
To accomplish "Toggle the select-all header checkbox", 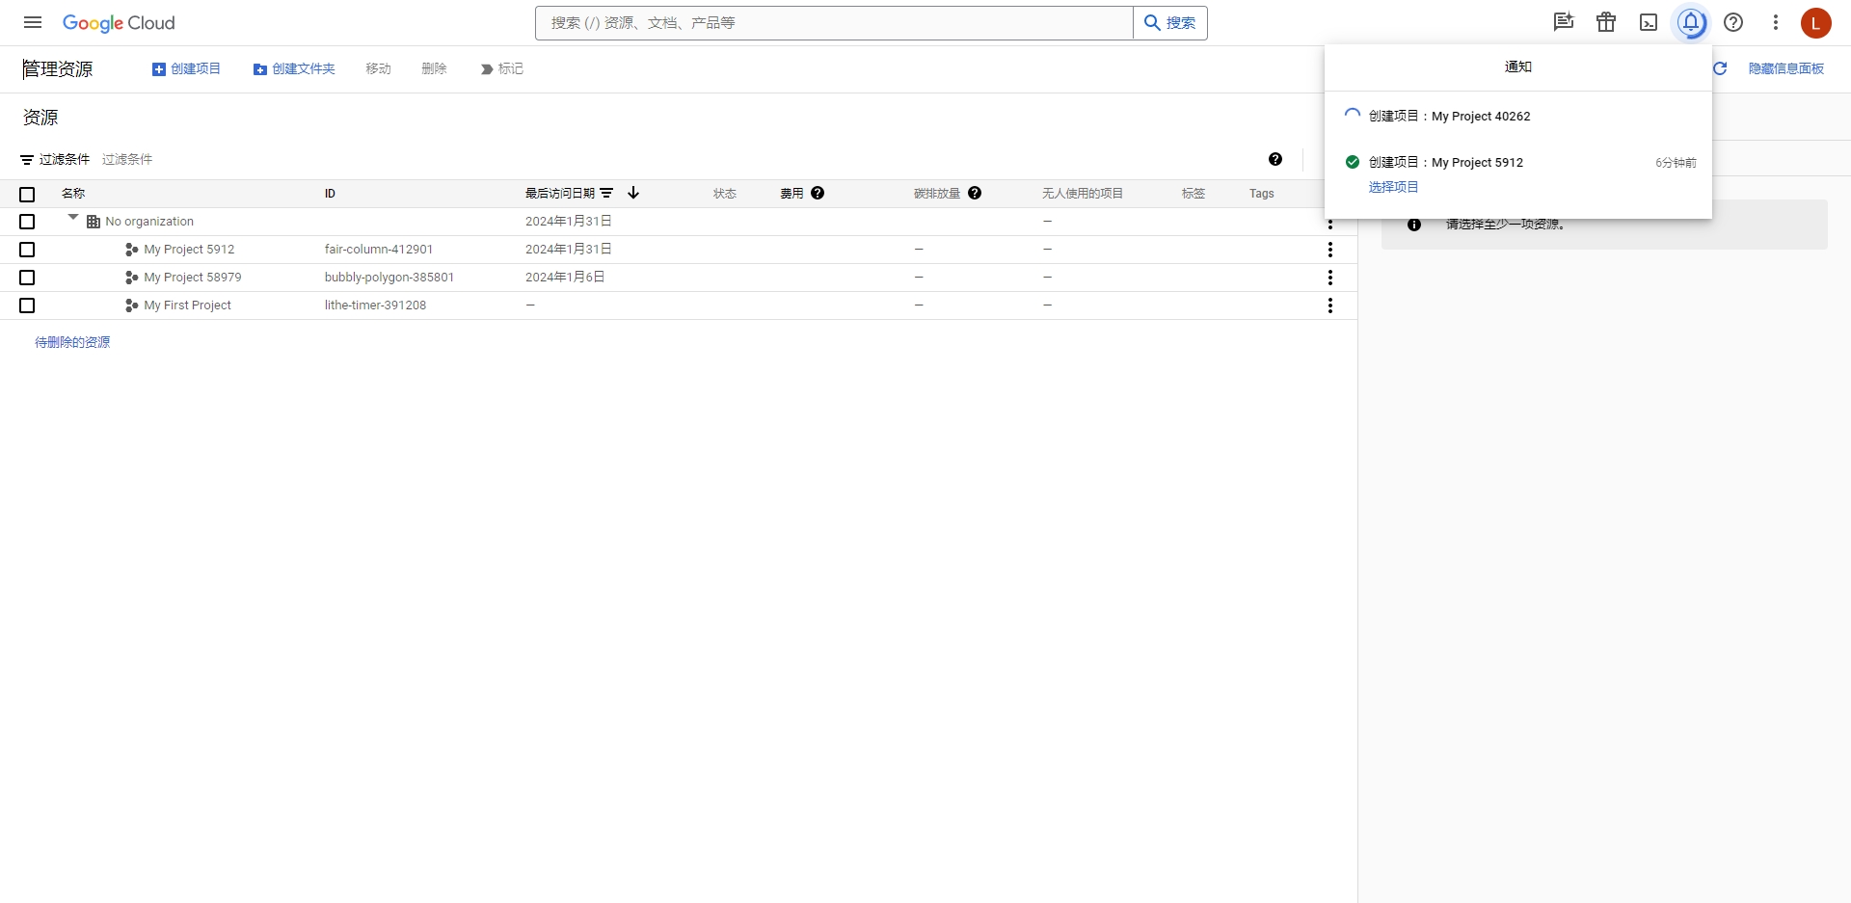I will click(x=27, y=194).
